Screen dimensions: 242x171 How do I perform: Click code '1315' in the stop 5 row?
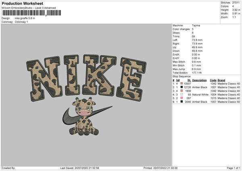(x=213, y=98)
